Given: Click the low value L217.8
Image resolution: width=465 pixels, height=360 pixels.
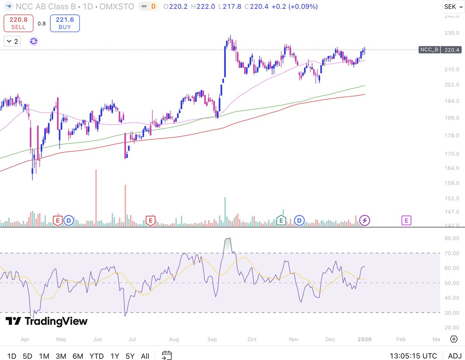Looking at the screenshot, I should (x=230, y=7).
